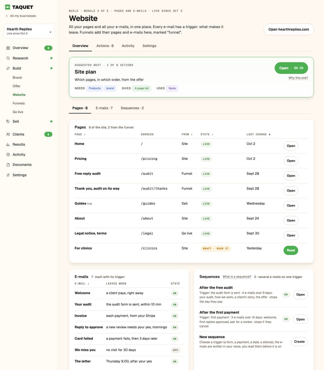The width and height of the screenshot is (324, 370).
Task: Open the Hearth Replies business dropdown
Action: coord(29,31)
